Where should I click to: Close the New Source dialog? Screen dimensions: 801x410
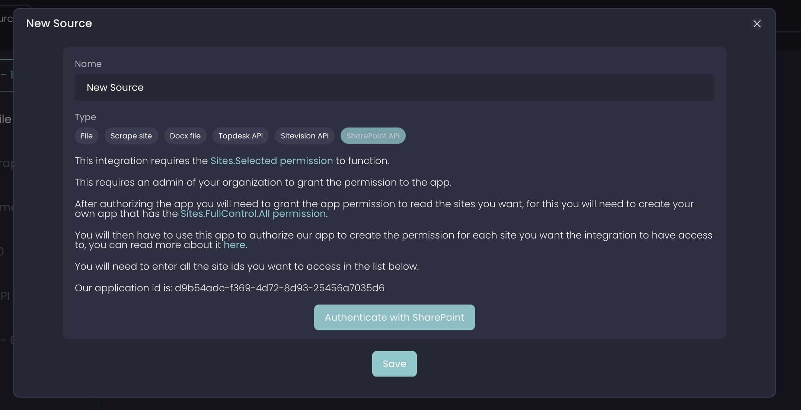pos(757,24)
